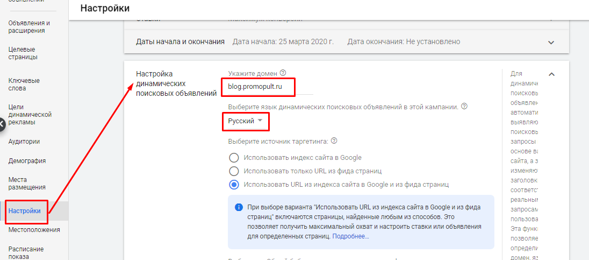Click help icon next to источник таргетинга
This screenshot has height=260, width=589.
tap(334, 141)
